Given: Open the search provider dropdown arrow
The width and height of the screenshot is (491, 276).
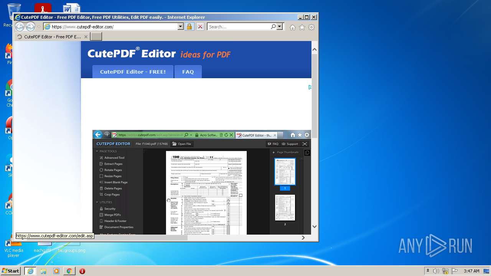Looking at the screenshot, I should coord(280,27).
